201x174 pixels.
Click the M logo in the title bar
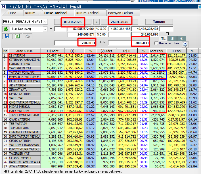4,7
